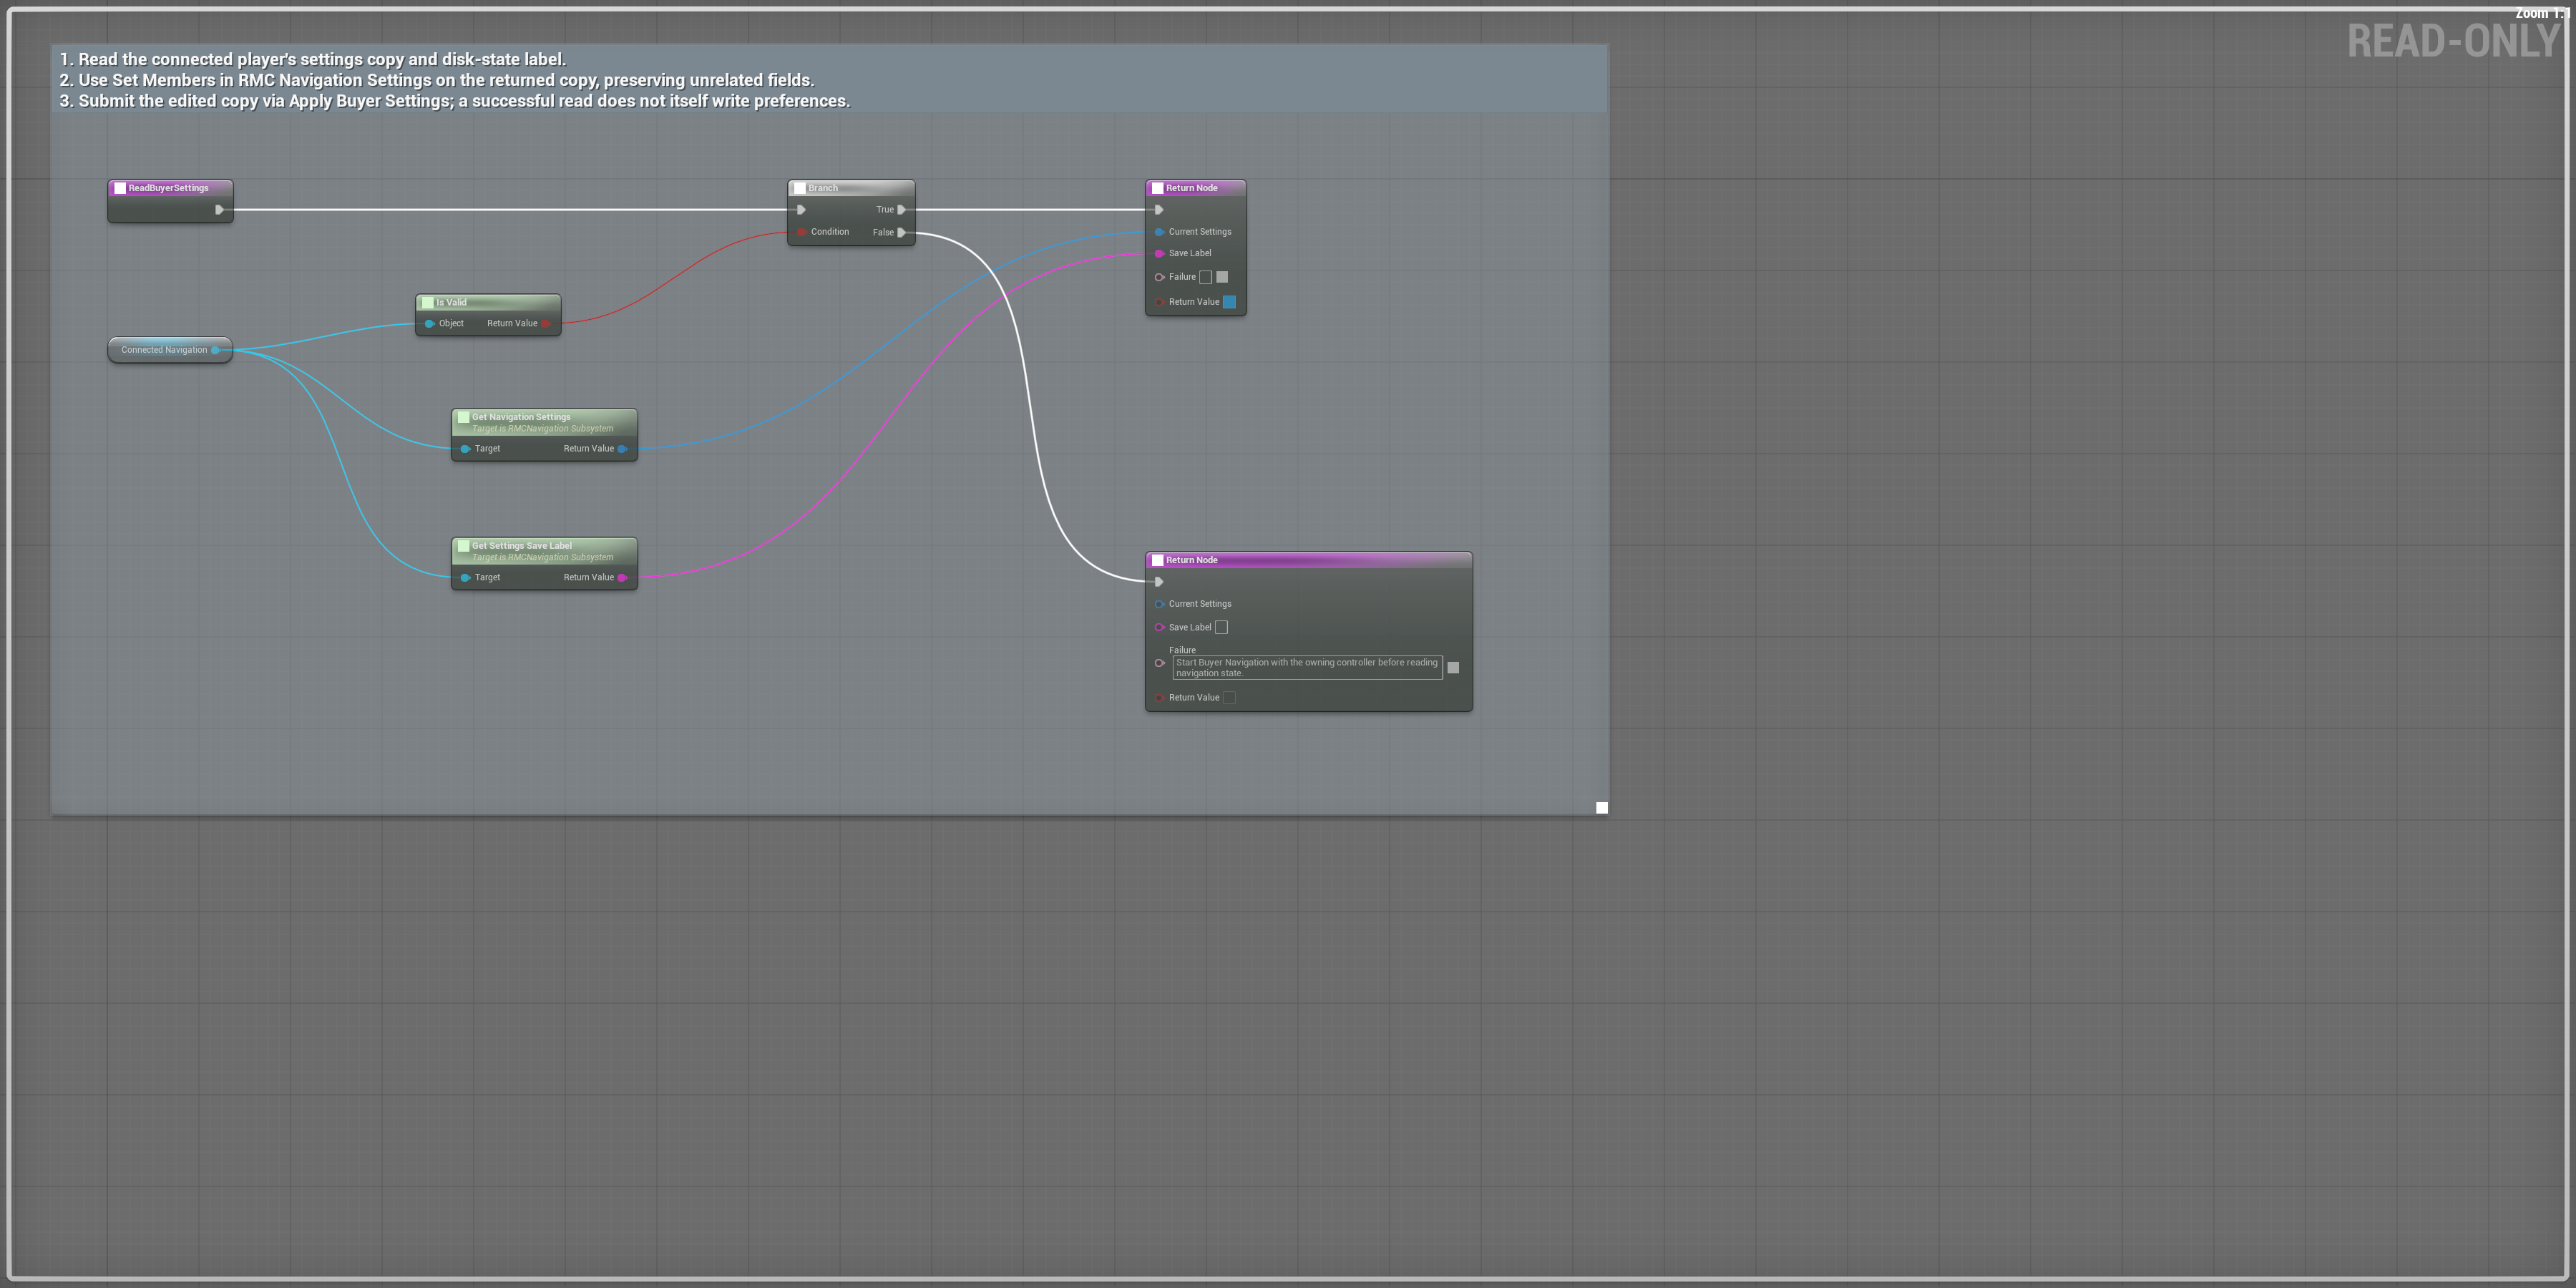Click the Branch Condition pin
The width and height of the screenshot is (2576, 1288).
802,232
